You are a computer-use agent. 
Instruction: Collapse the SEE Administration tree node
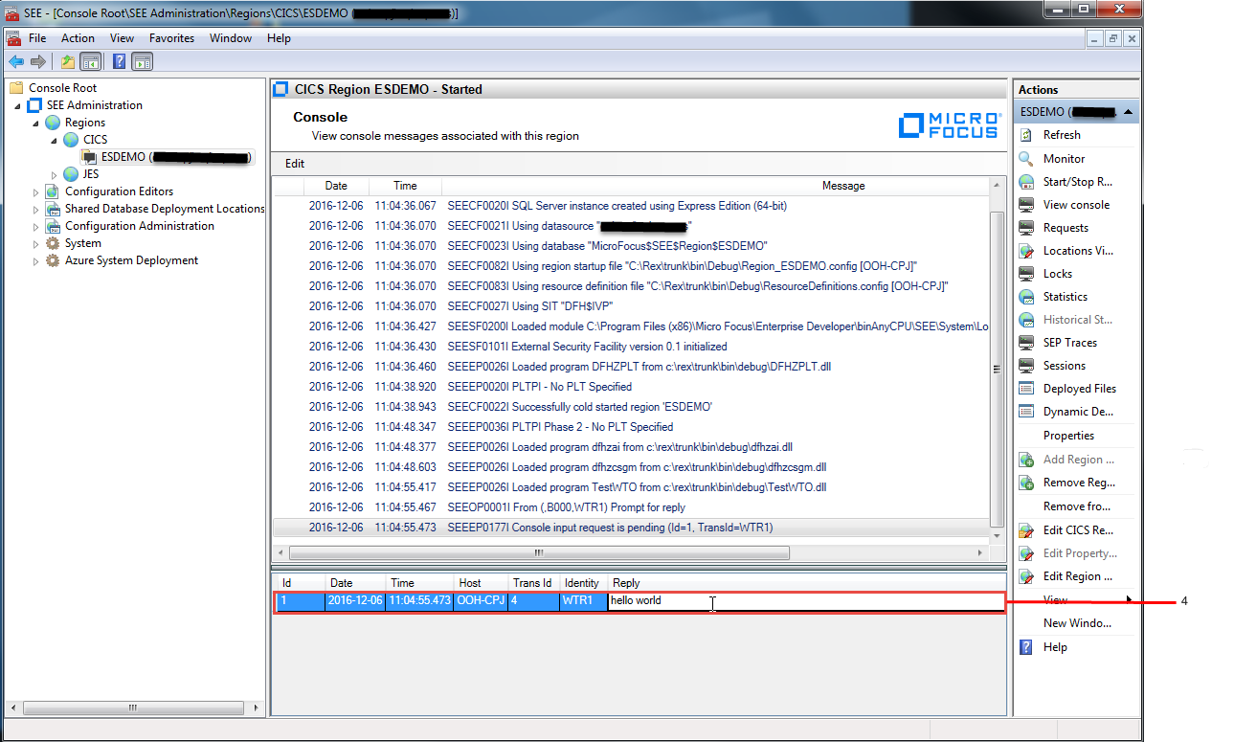click(19, 105)
